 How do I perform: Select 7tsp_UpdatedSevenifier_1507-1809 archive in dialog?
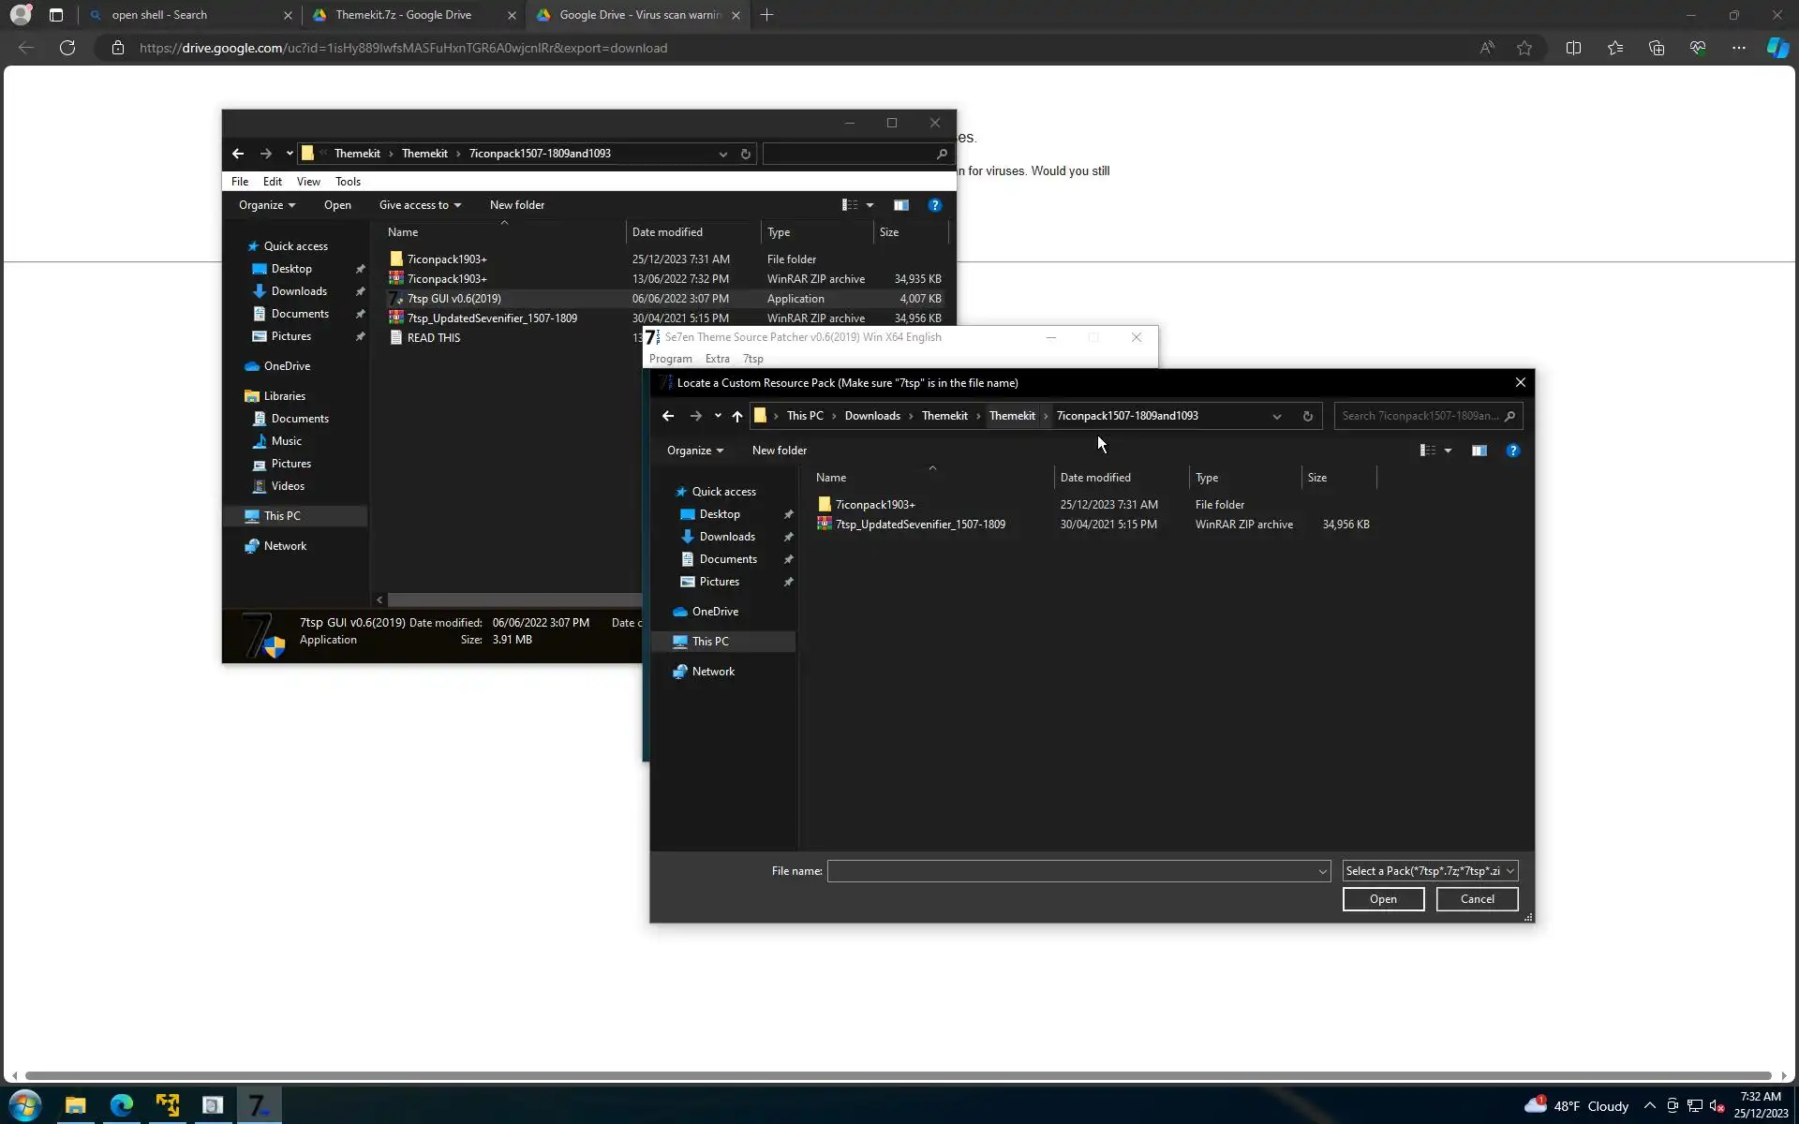(919, 525)
